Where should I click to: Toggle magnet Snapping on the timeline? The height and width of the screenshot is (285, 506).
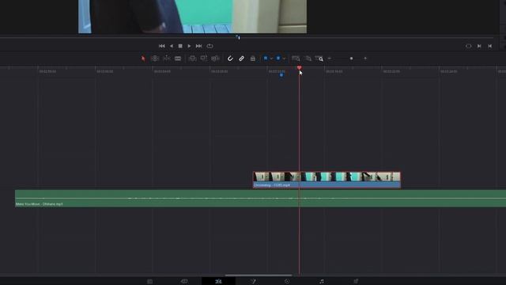coord(230,59)
